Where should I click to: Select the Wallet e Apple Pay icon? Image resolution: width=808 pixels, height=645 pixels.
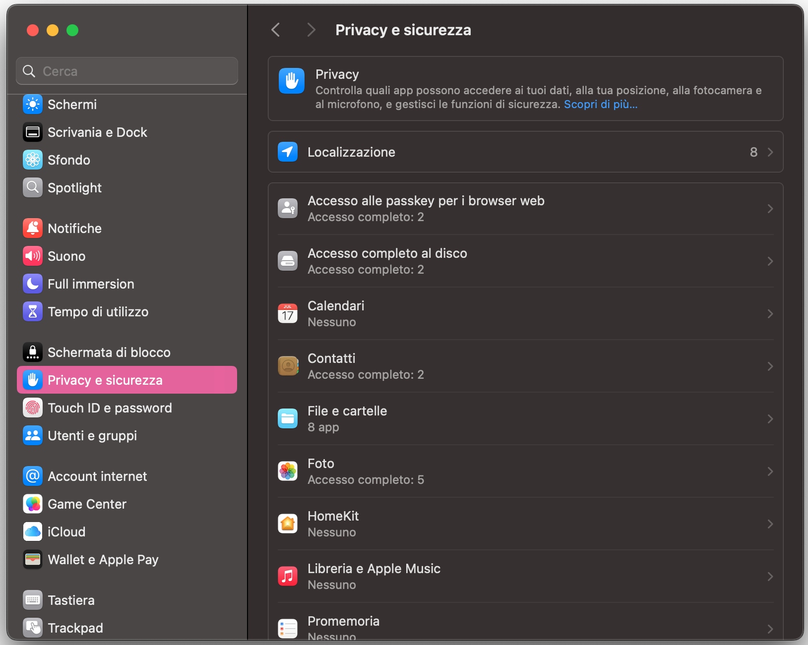pos(32,559)
